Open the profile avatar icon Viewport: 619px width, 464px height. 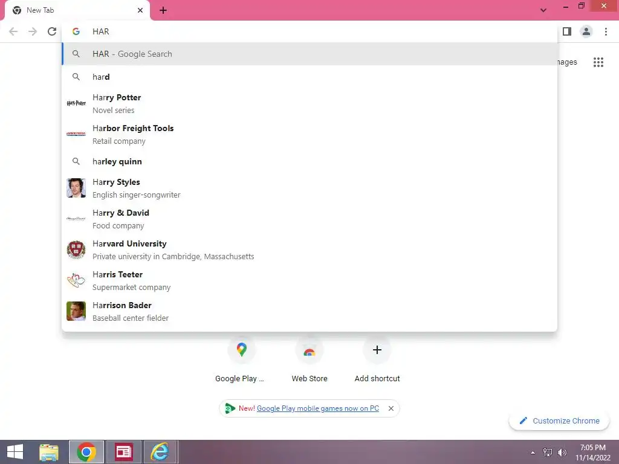point(586,31)
